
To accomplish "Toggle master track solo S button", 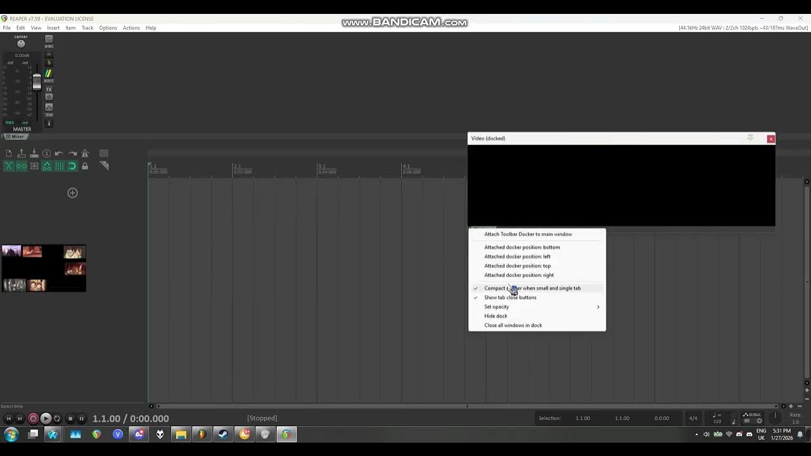I will pyautogui.click(x=49, y=63).
